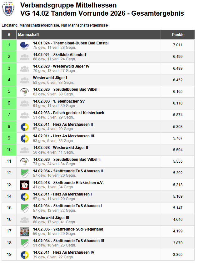Click the Herz As Merzhausen IV logo
The height and width of the screenshot is (264, 198).
[x=25, y=255]
